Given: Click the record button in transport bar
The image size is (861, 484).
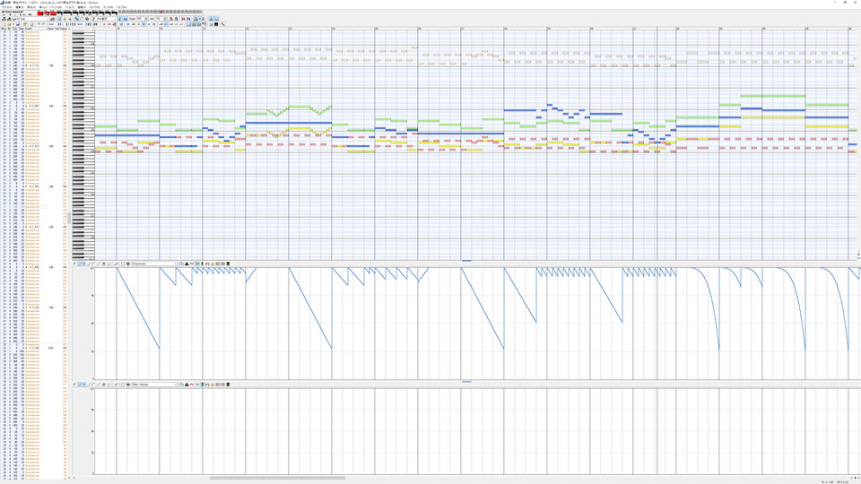Looking at the screenshot, I should (104, 24).
